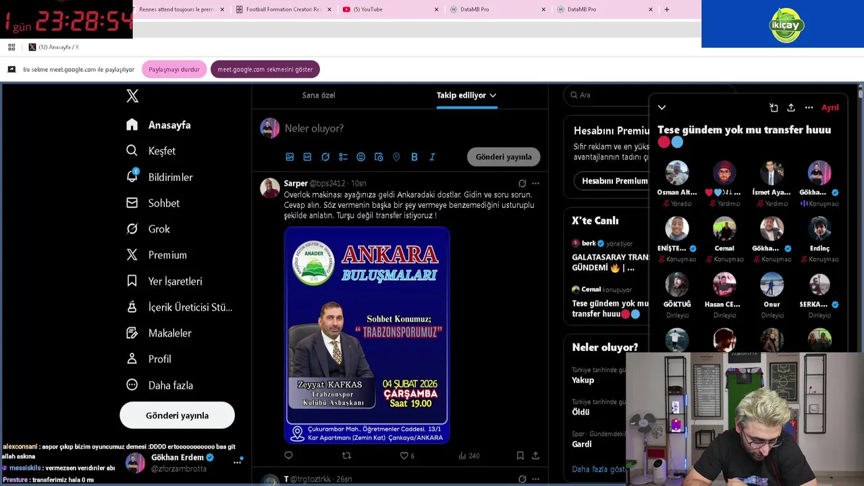Add image via media icon in composer

point(290,157)
